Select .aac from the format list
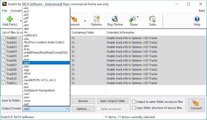This screenshot has width=207, height=120. 46,8
